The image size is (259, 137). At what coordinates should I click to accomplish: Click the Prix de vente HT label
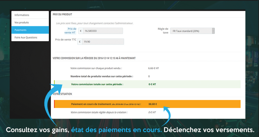tap(70, 31)
